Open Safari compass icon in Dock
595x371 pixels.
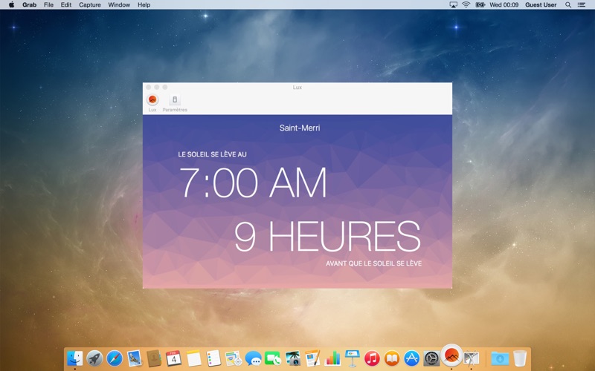pos(115,358)
